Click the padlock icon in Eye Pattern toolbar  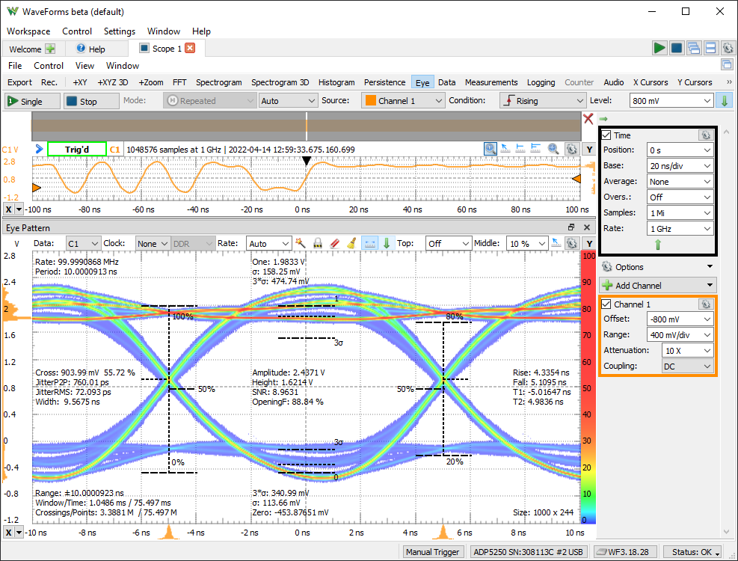(318, 243)
